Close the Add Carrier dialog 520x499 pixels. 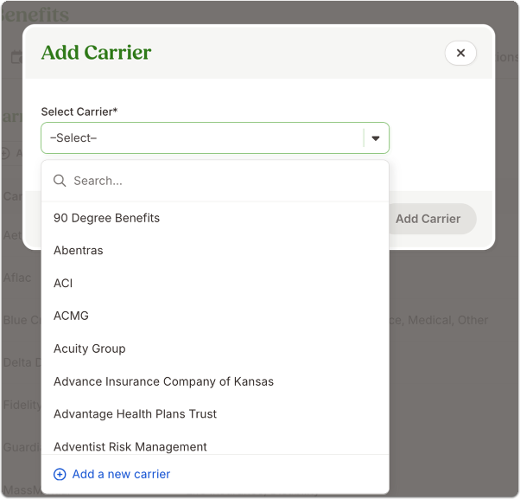click(460, 53)
